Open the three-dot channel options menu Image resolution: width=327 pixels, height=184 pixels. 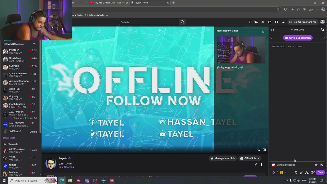(x=261, y=165)
